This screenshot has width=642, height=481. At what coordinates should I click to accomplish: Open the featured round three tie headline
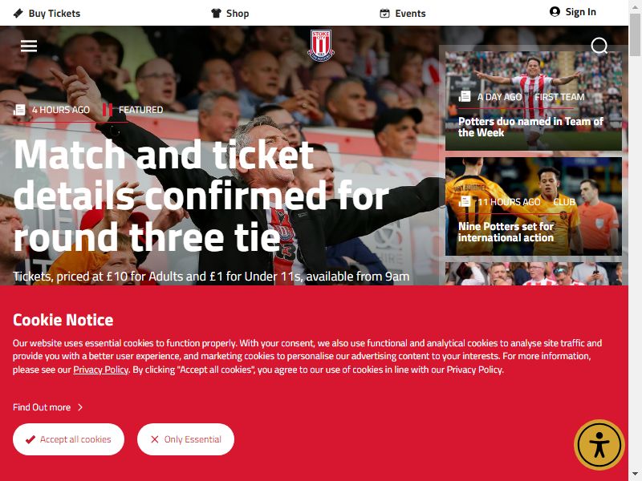point(201,196)
